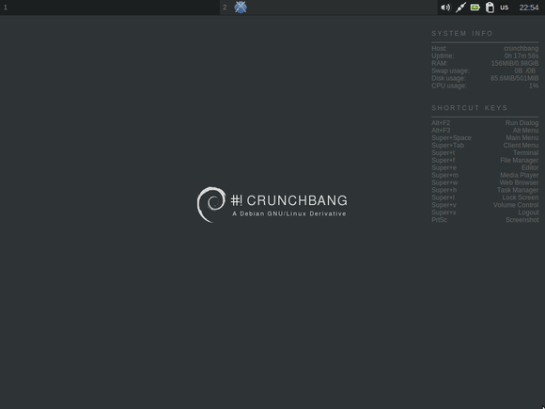Click the blue X application icon in workspace 2
This screenshot has width=545, height=409.
click(x=241, y=8)
